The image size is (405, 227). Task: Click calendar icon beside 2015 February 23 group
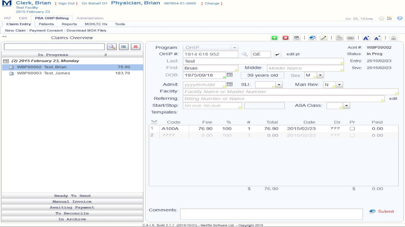point(6,61)
